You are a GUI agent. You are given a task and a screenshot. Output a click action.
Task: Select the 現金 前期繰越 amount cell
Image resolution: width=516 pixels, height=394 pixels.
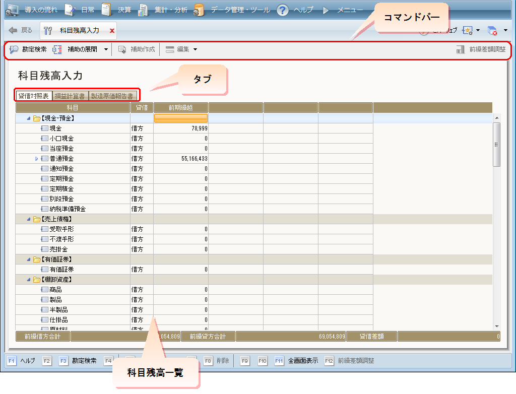(181, 128)
